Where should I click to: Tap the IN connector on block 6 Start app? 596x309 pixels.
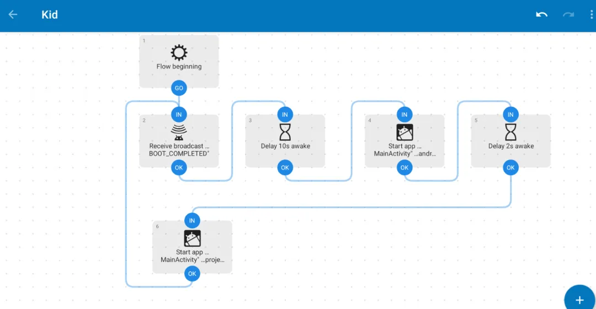click(x=192, y=220)
